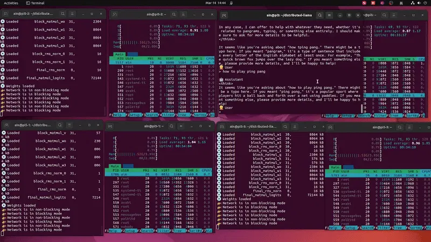Open hamburger menu in ain@pi5-3: ~ window
431x242 pixels.
[409, 127]
